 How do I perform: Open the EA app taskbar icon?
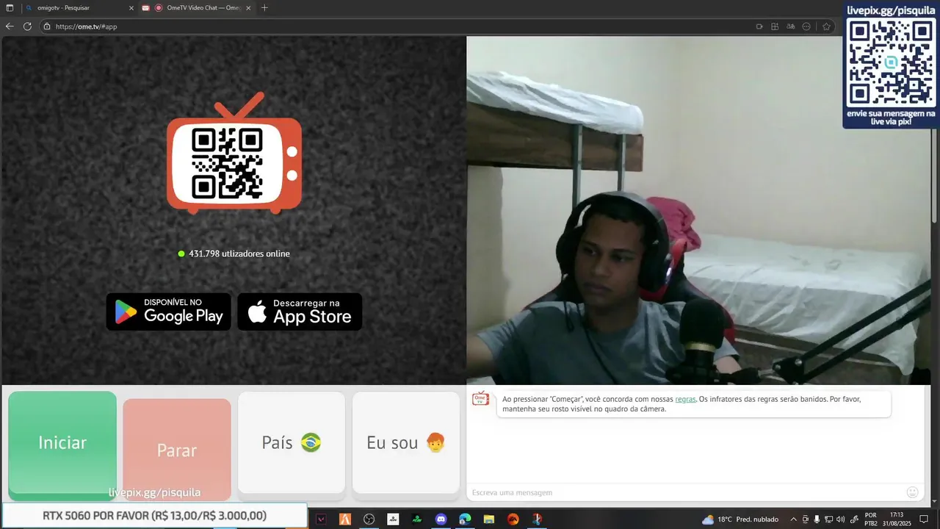click(513, 519)
